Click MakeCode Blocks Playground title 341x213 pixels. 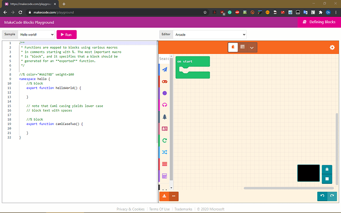(x=29, y=22)
